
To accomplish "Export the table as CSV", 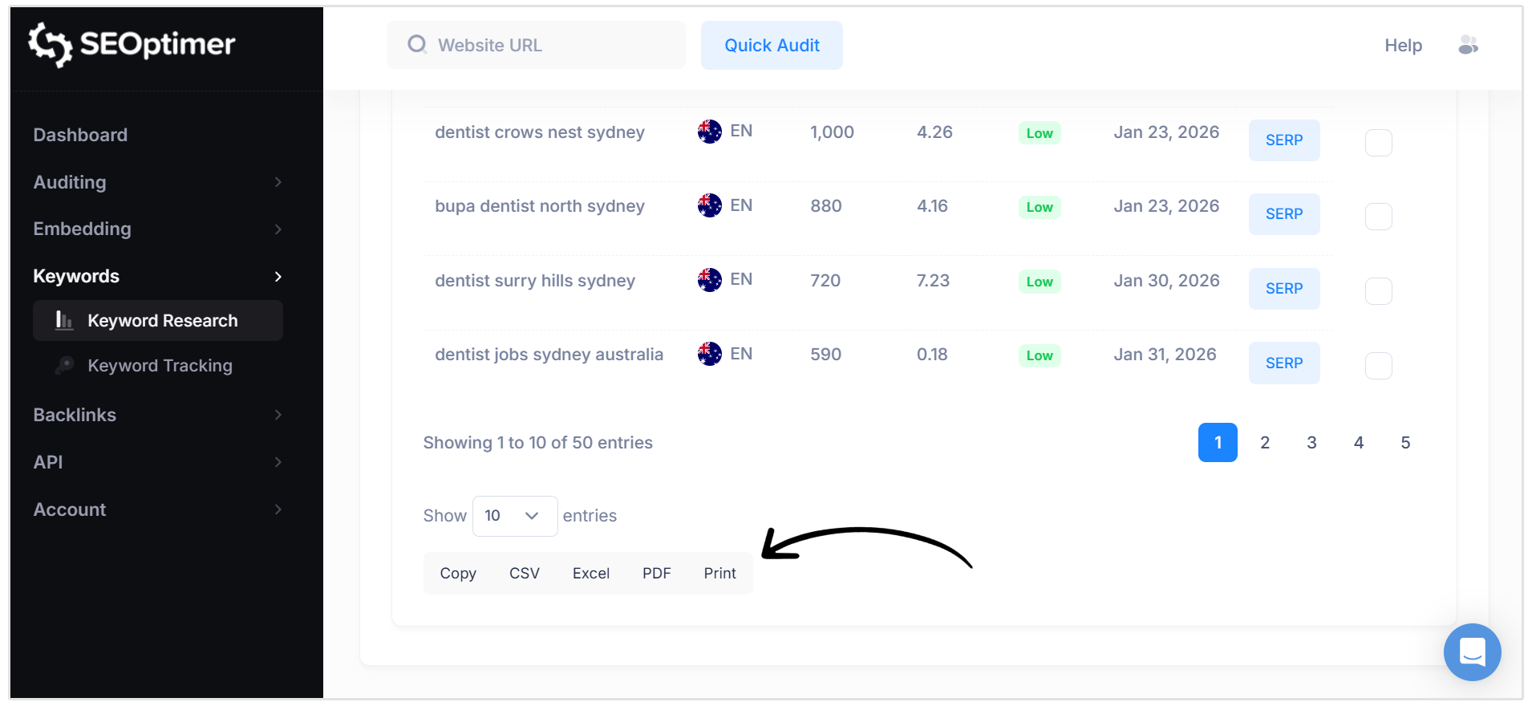I will point(524,573).
